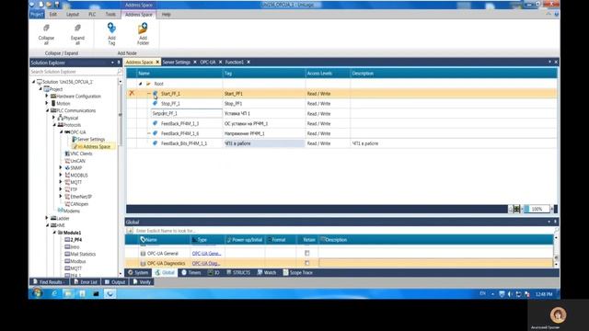
Task: Collapse the PLC Communications node
Action: coord(47,110)
